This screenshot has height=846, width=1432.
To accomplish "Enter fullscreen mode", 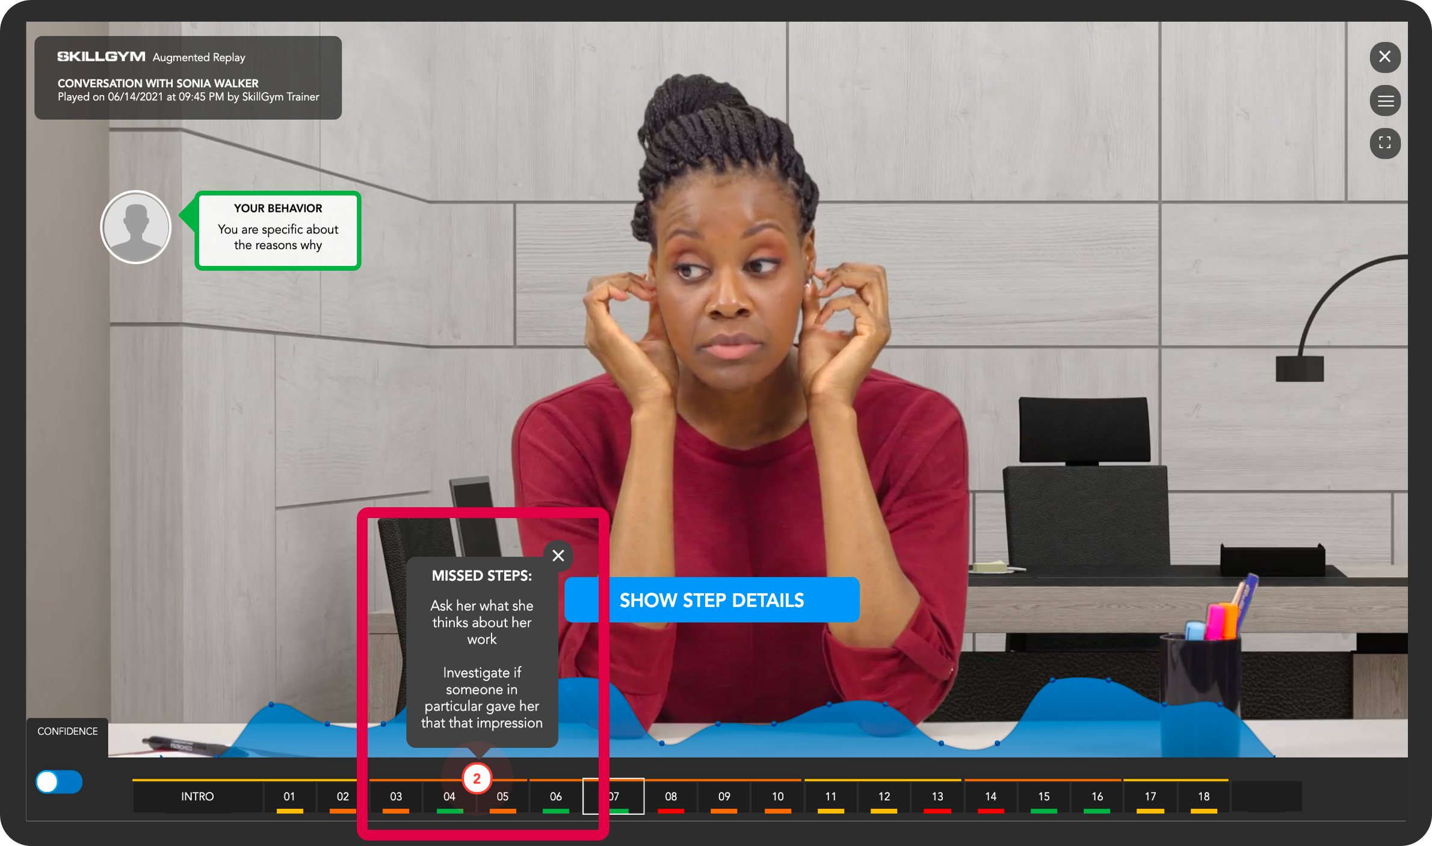I will click(x=1384, y=143).
